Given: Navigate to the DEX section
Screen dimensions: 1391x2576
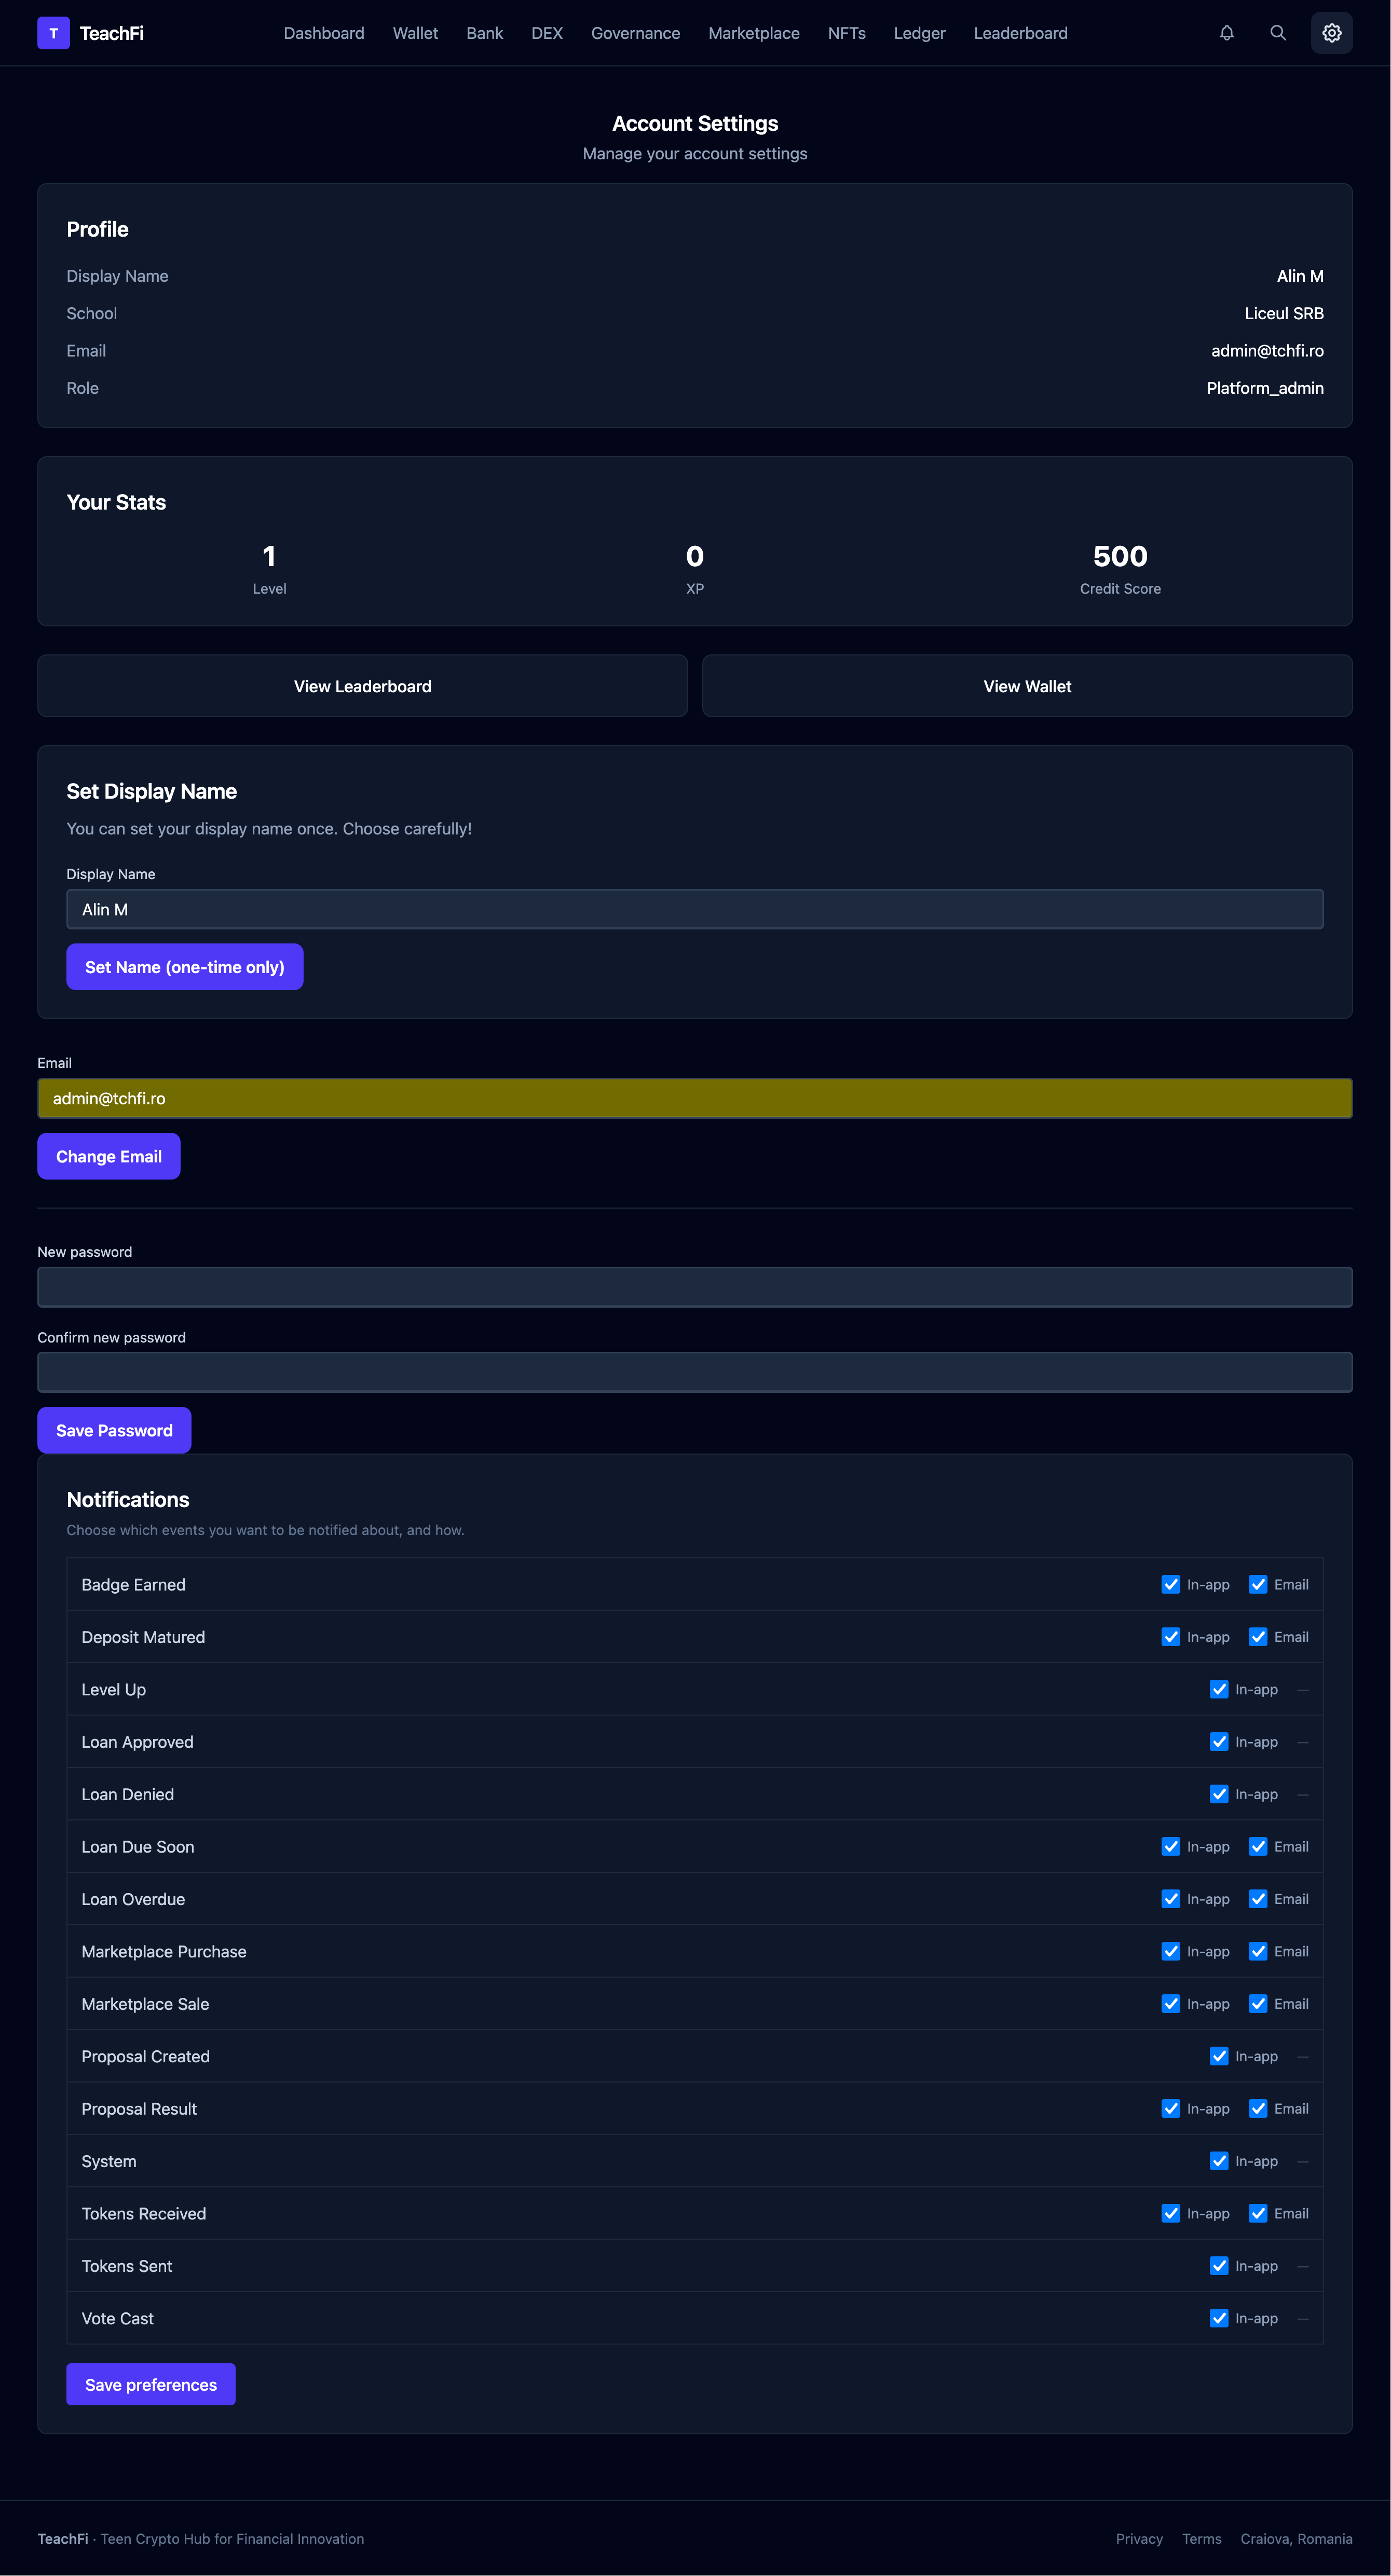Looking at the screenshot, I should (x=546, y=33).
